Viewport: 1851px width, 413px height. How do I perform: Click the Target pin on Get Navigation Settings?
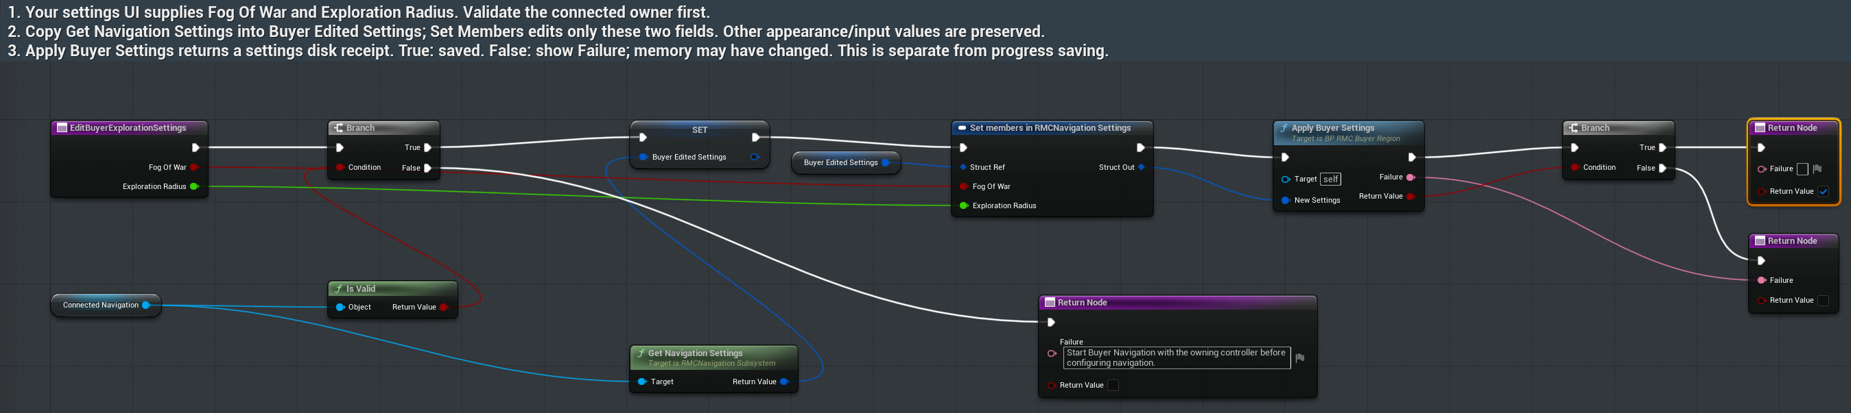click(641, 381)
